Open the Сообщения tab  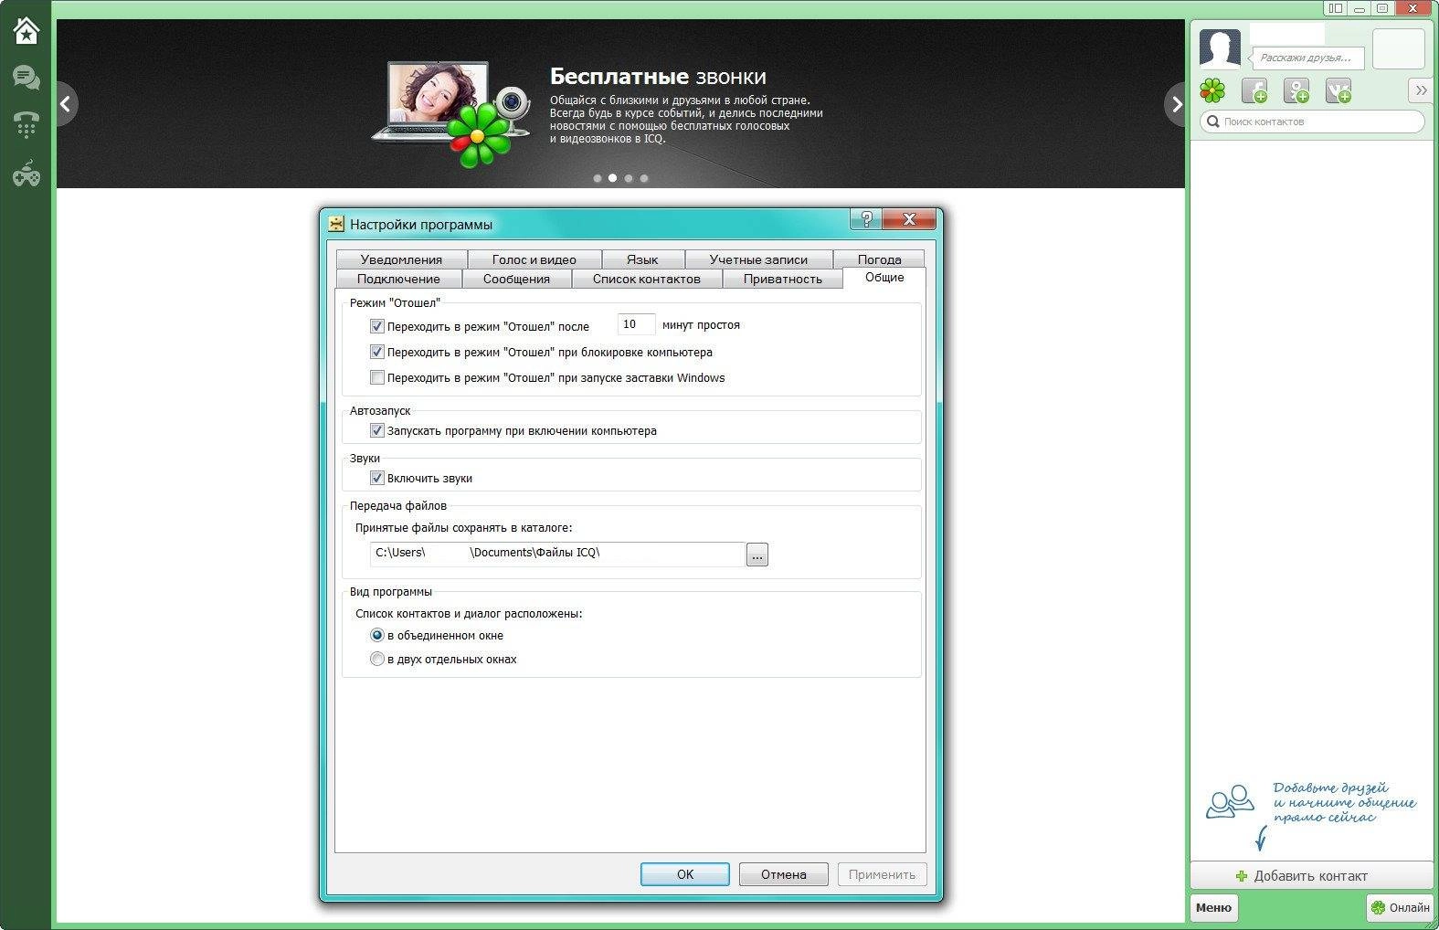pyautogui.click(x=516, y=279)
